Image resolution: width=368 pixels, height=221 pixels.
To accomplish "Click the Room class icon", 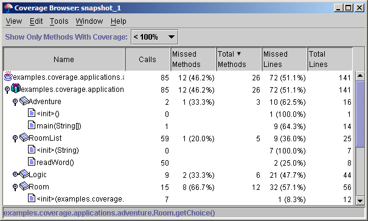I will point(24,186).
